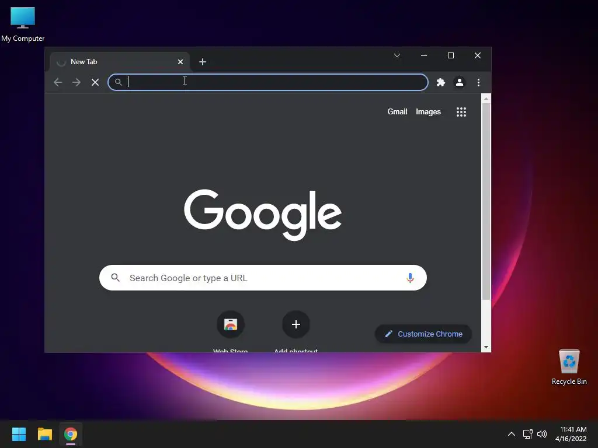The image size is (598, 448).
Task: Open the taskbar clock and date
Action: (x=571, y=434)
